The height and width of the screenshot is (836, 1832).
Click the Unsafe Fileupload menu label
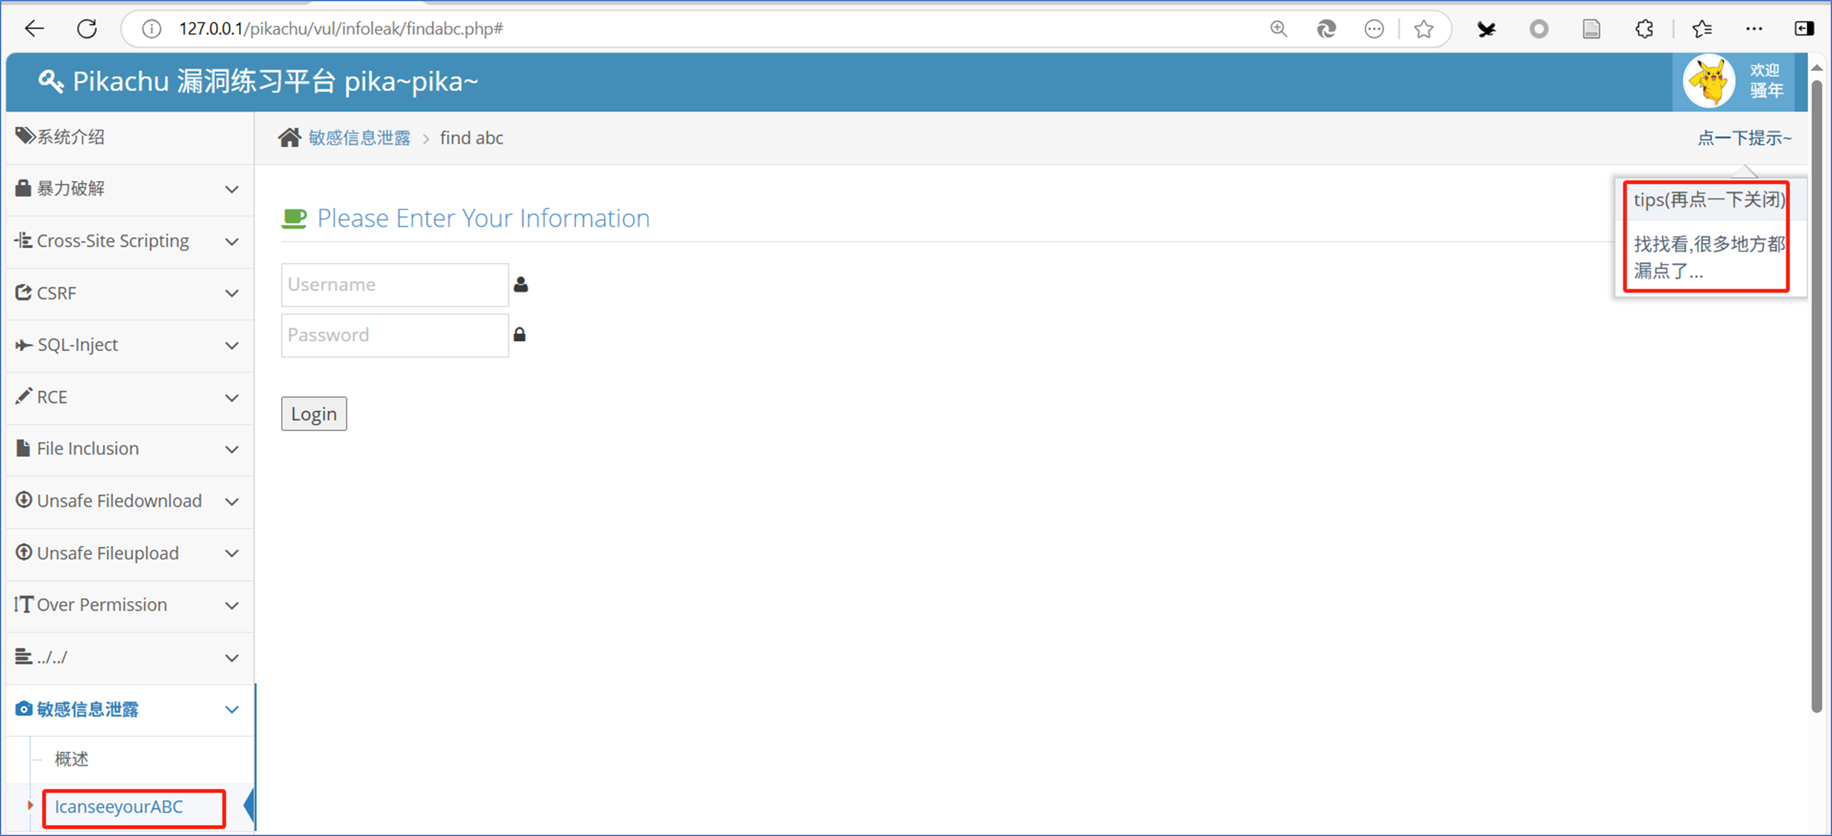[x=107, y=553]
